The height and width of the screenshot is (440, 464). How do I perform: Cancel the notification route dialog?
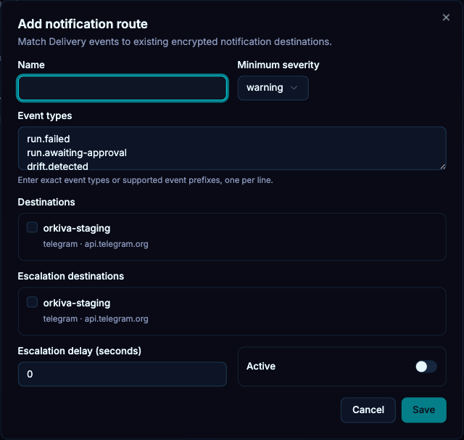(x=368, y=410)
